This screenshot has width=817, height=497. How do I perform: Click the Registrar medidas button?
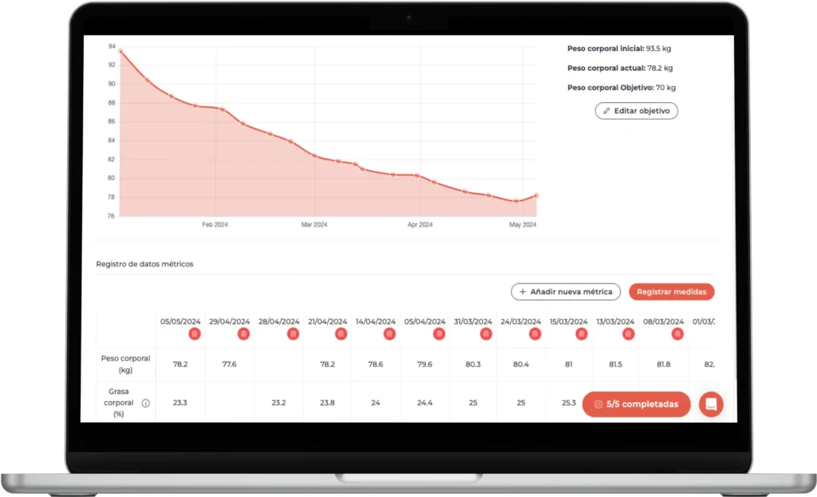click(x=671, y=292)
